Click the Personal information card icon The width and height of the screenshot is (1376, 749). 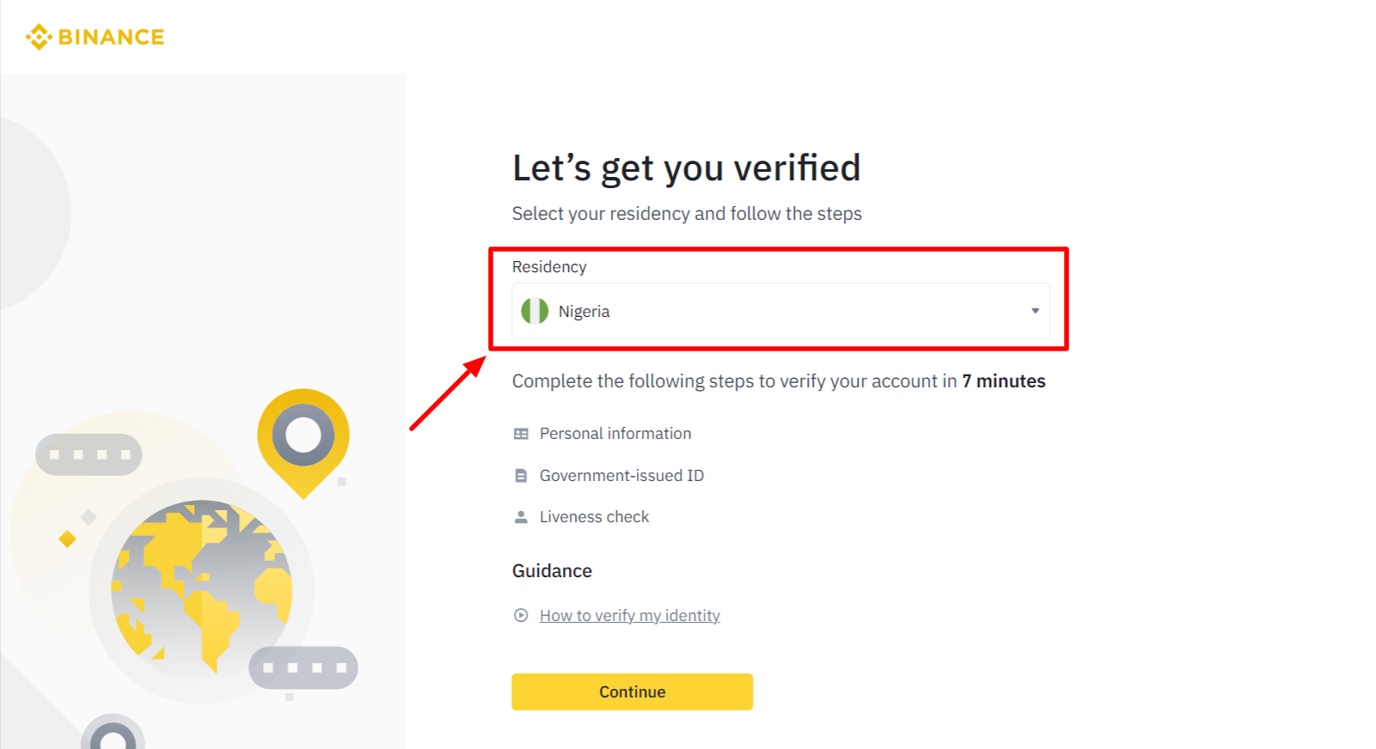click(x=521, y=434)
